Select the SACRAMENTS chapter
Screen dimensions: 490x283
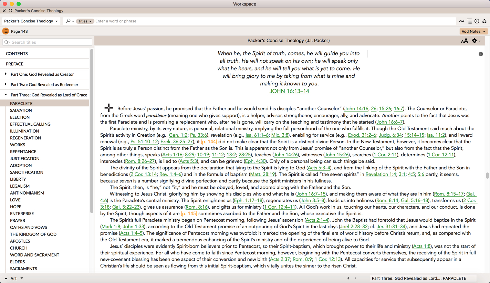tap(23, 269)
